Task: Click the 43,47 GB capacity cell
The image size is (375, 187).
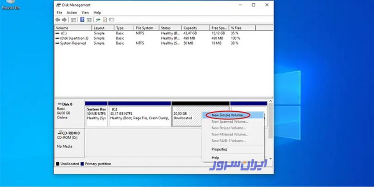Action: point(190,33)
